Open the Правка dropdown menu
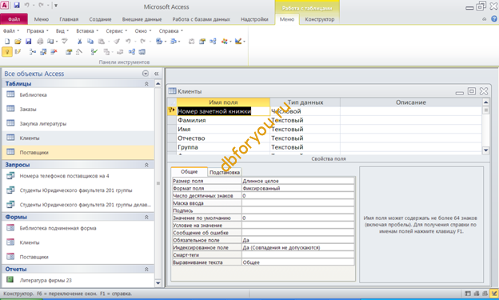Viewport: 499px width, 300px height. point(38,31)
